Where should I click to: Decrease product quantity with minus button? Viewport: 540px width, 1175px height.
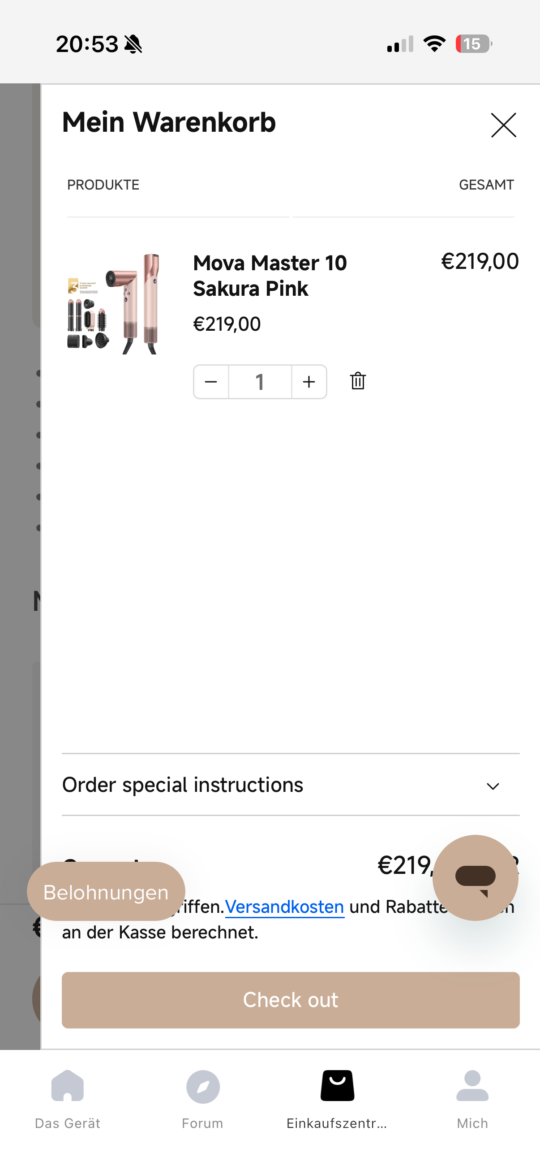coord(211,382)
